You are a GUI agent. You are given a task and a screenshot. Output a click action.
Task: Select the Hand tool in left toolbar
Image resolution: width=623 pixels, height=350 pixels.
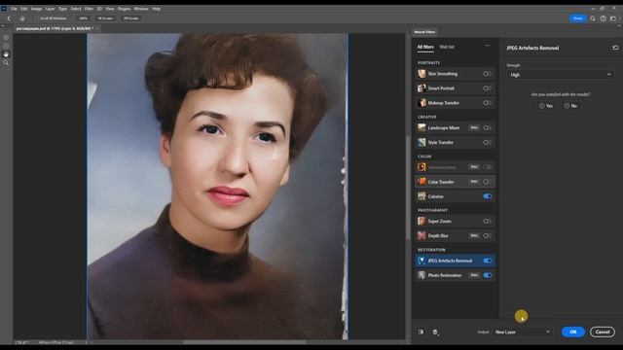coord(6,54)
